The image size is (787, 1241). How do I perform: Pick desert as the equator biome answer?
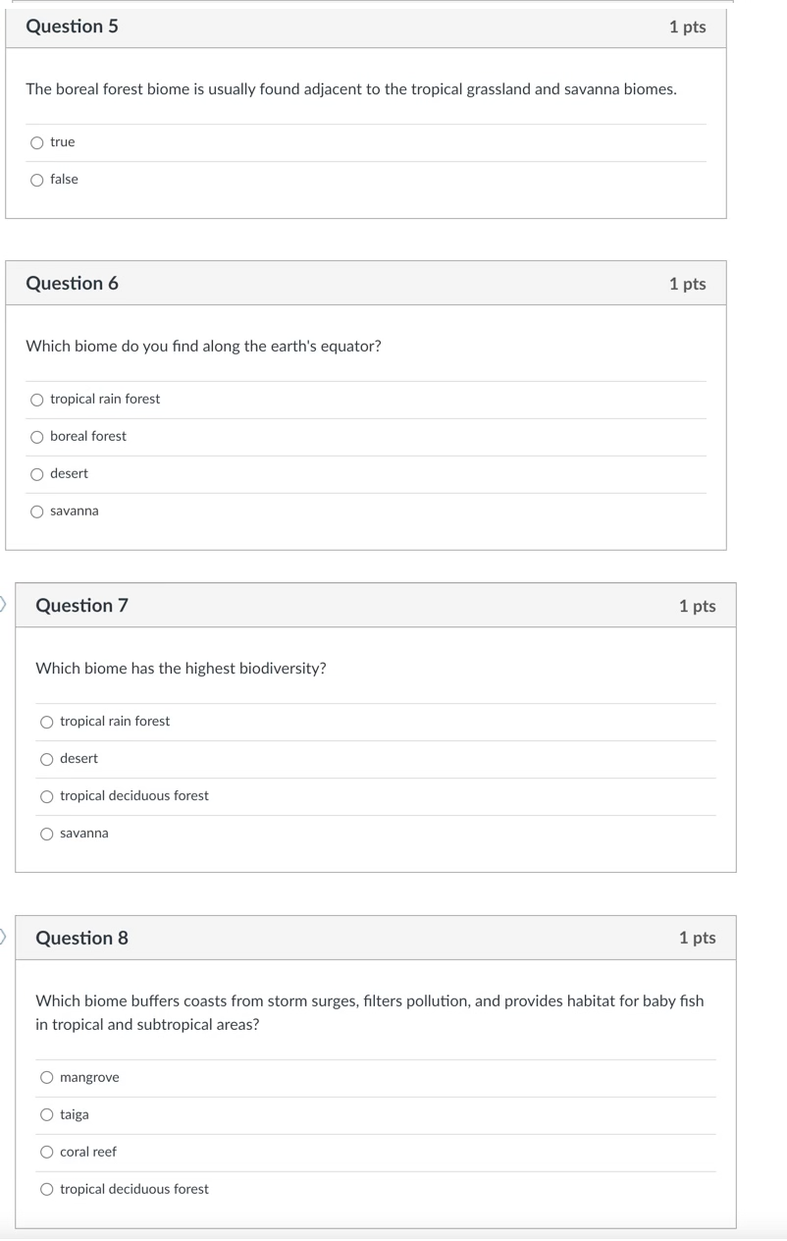tap(36, 473)
